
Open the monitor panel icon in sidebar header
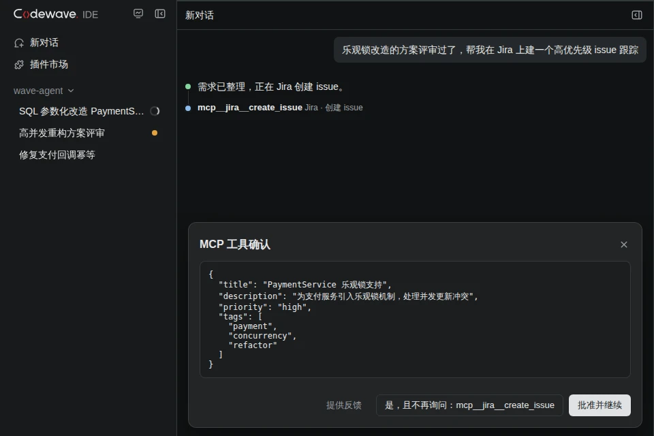[138, 14]
